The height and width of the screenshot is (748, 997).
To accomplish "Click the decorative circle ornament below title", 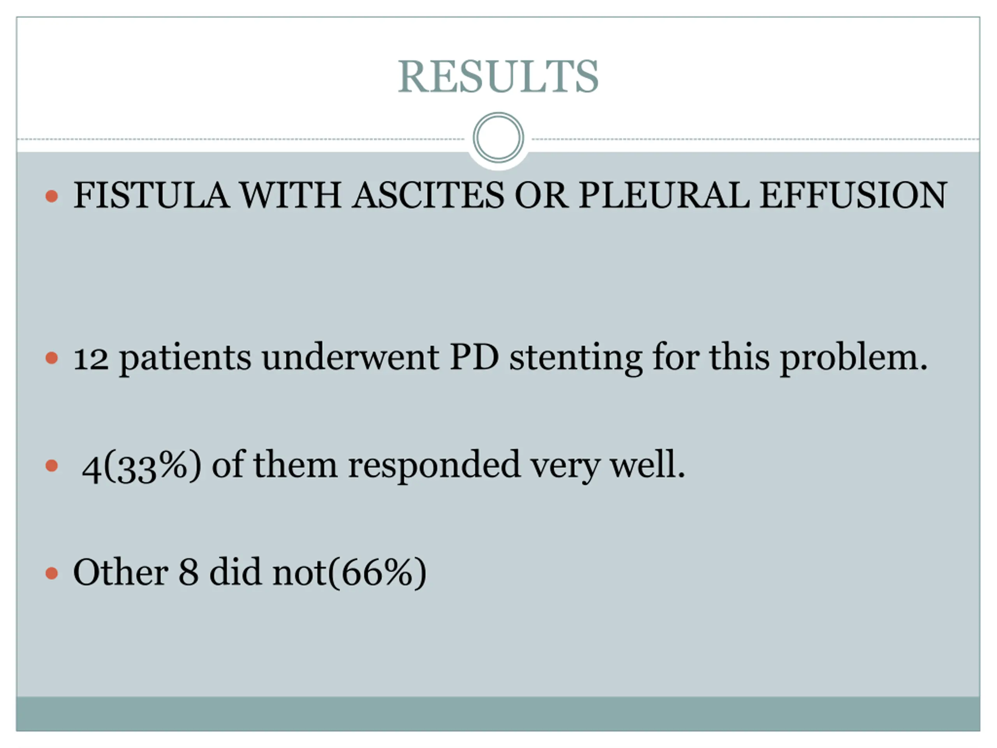I will 498,138.
